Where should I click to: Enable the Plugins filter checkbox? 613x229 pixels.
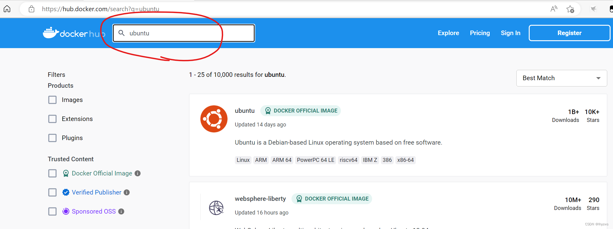pyautogui.click(x=52, y=138)
